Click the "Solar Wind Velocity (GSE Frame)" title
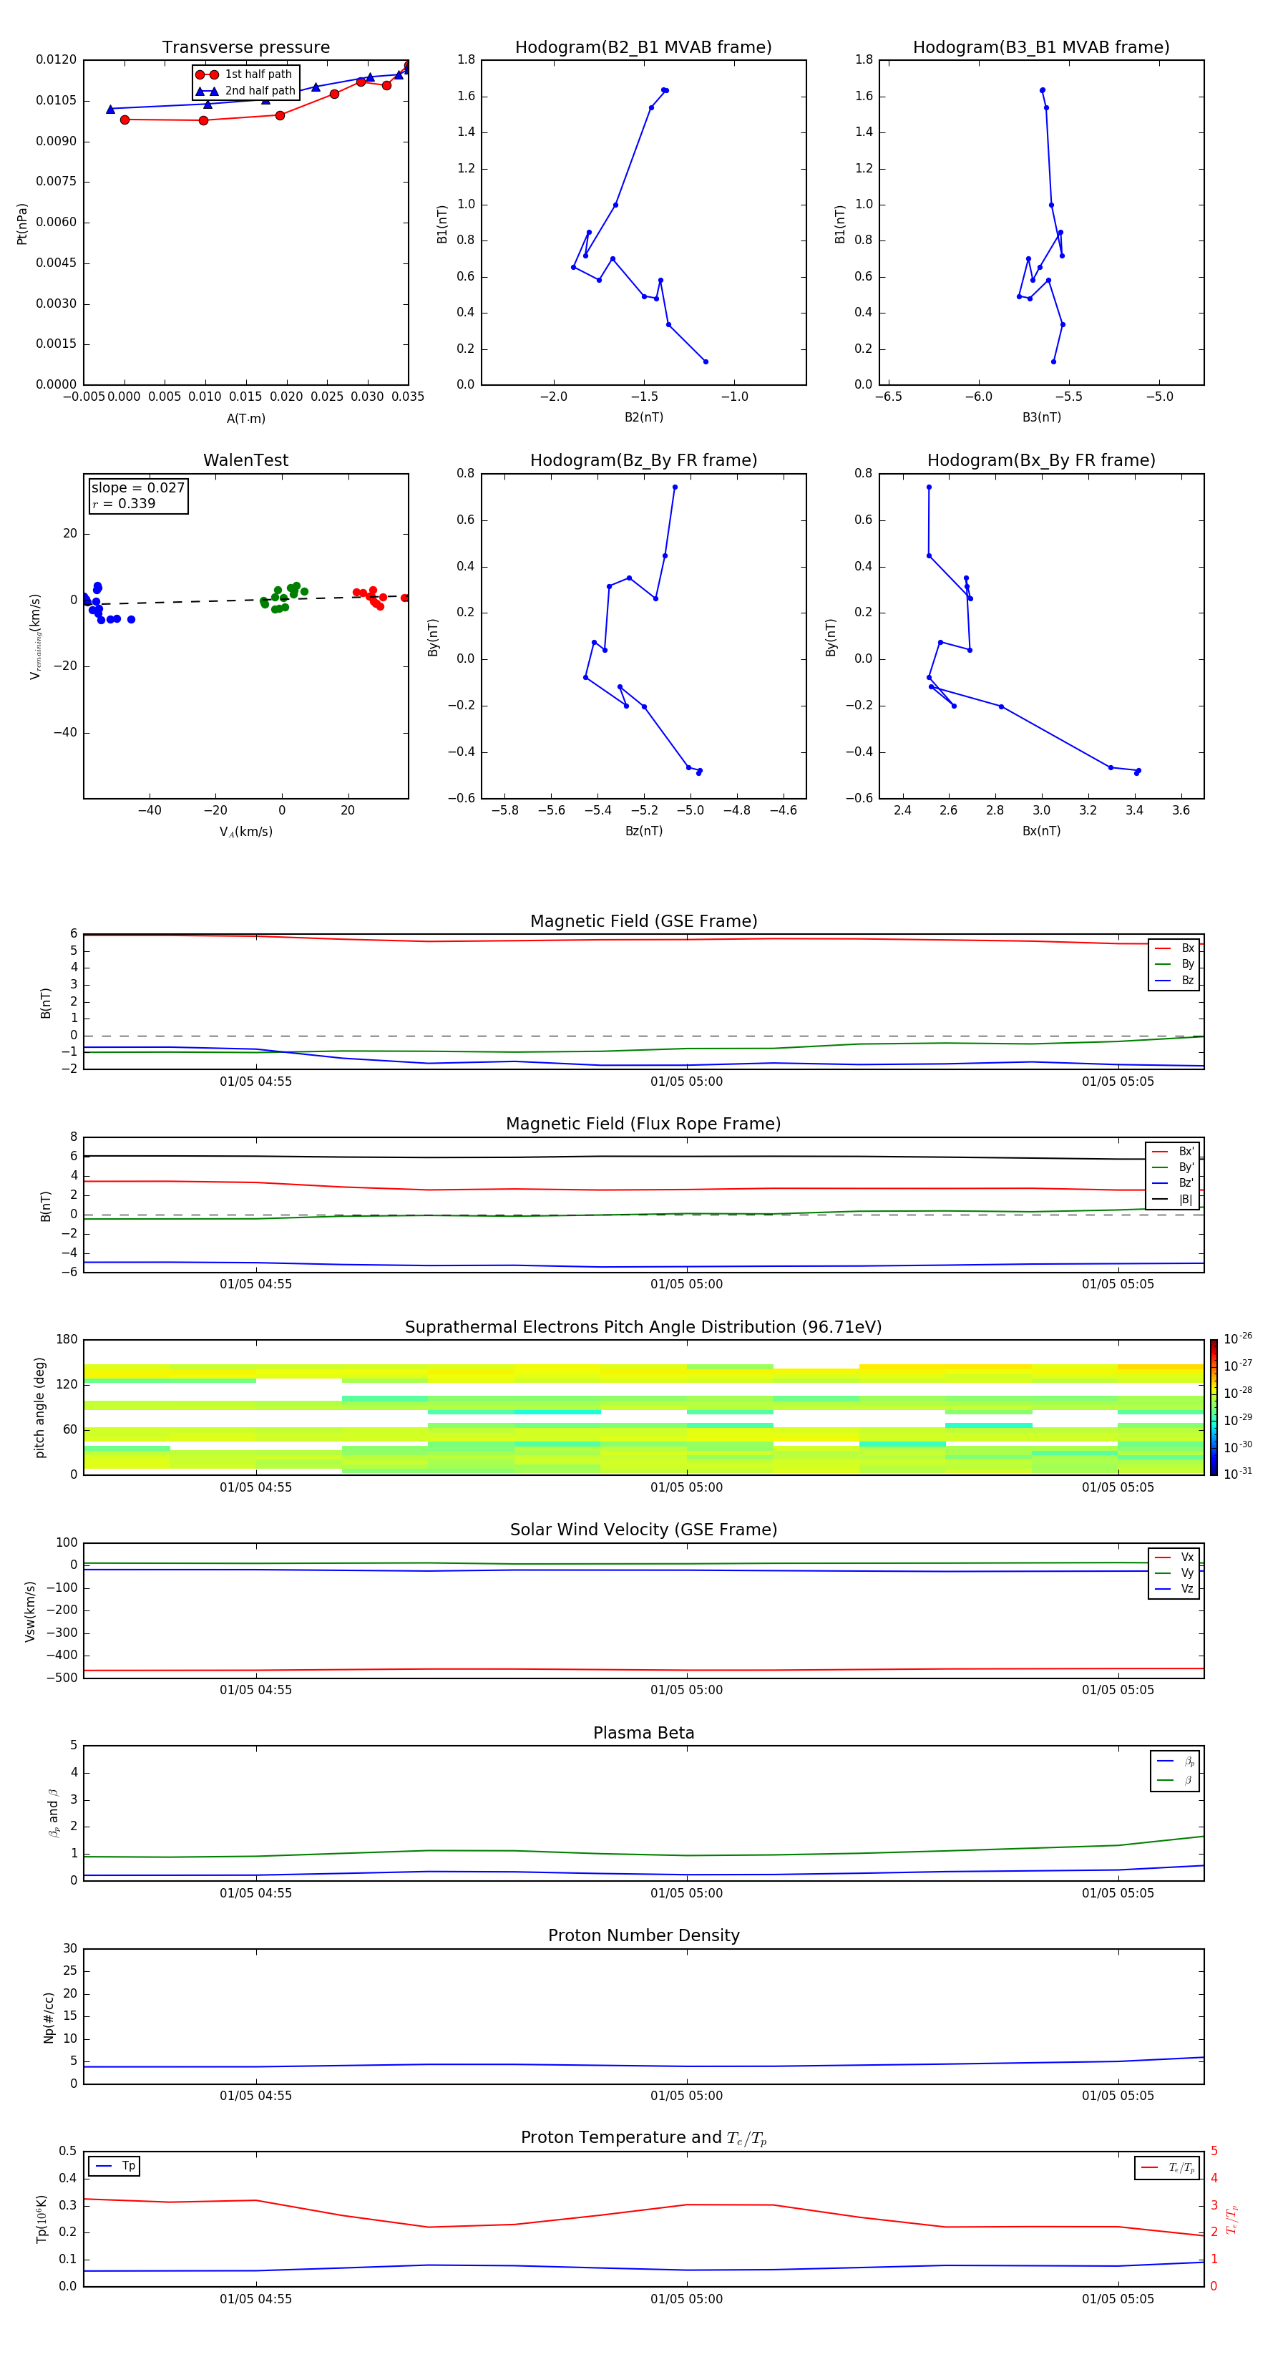Screen dimensions: 1288x2362 click(643, 1530)
